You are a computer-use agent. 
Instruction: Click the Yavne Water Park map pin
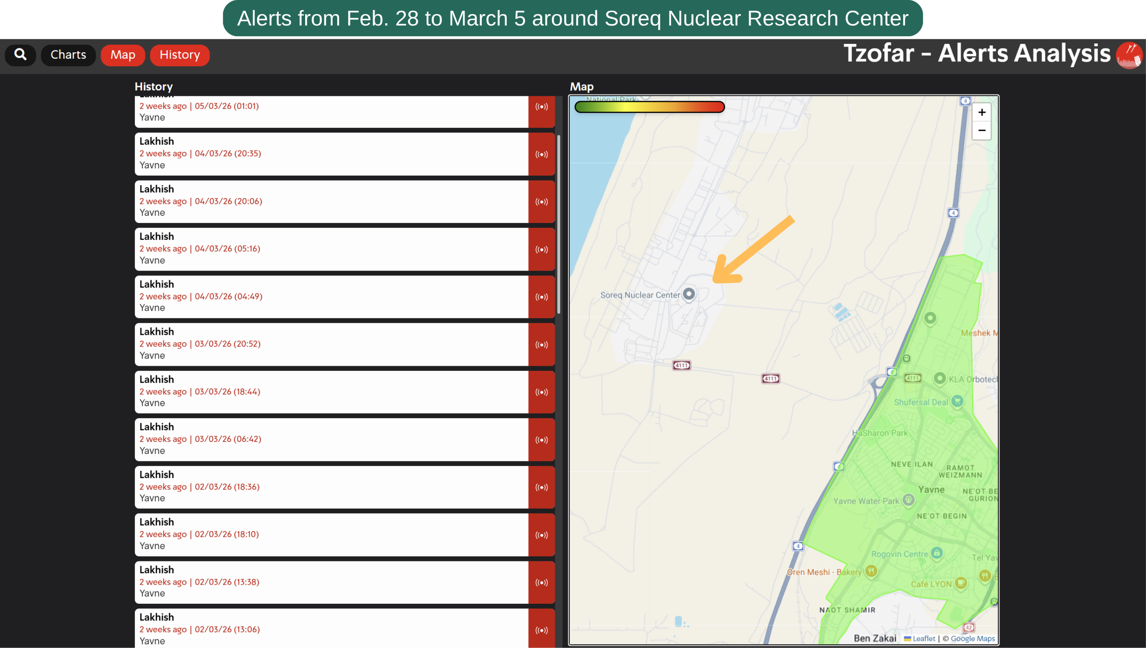tap(908, 500)
